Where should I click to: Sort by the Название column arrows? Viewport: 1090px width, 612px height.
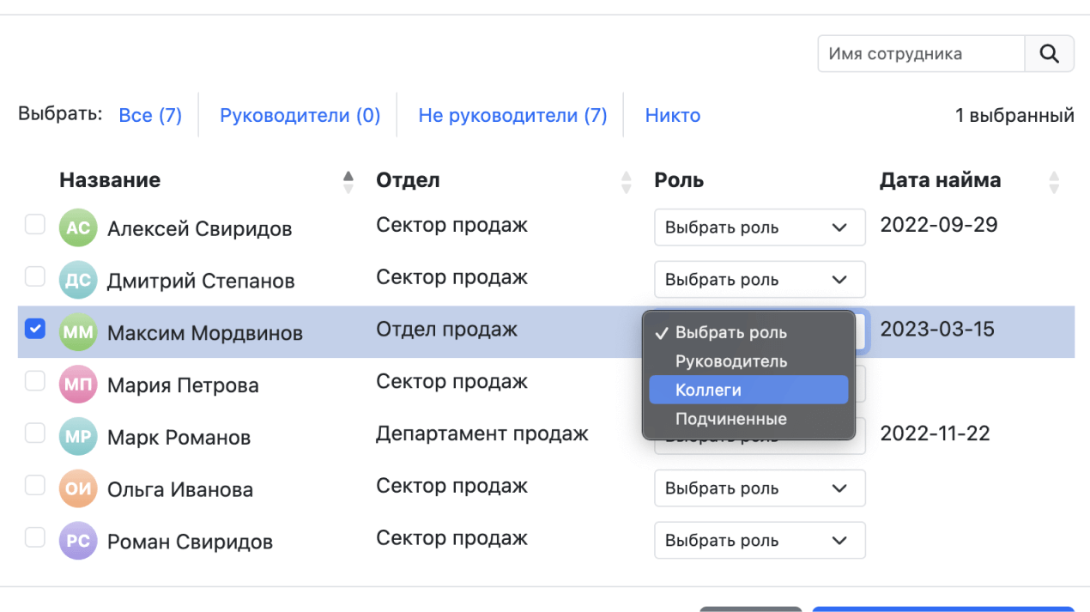click(348, 181)
